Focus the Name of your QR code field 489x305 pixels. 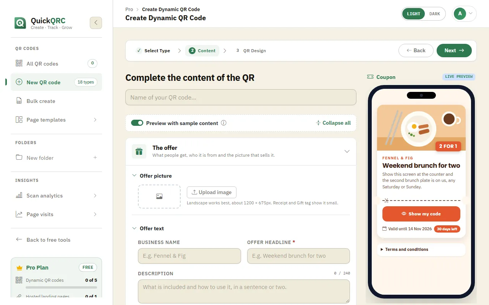241,97
